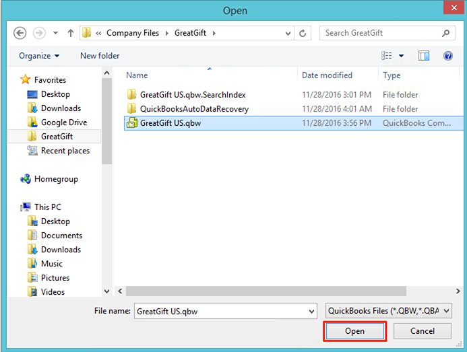Expand the Organize dropdown menu
The height and width of the screenshot is (352, 467).
(39, 56)
